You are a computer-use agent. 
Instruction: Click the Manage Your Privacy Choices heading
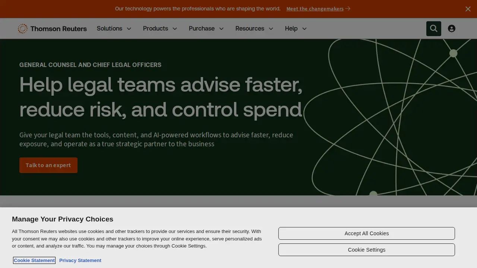point(63,219)
